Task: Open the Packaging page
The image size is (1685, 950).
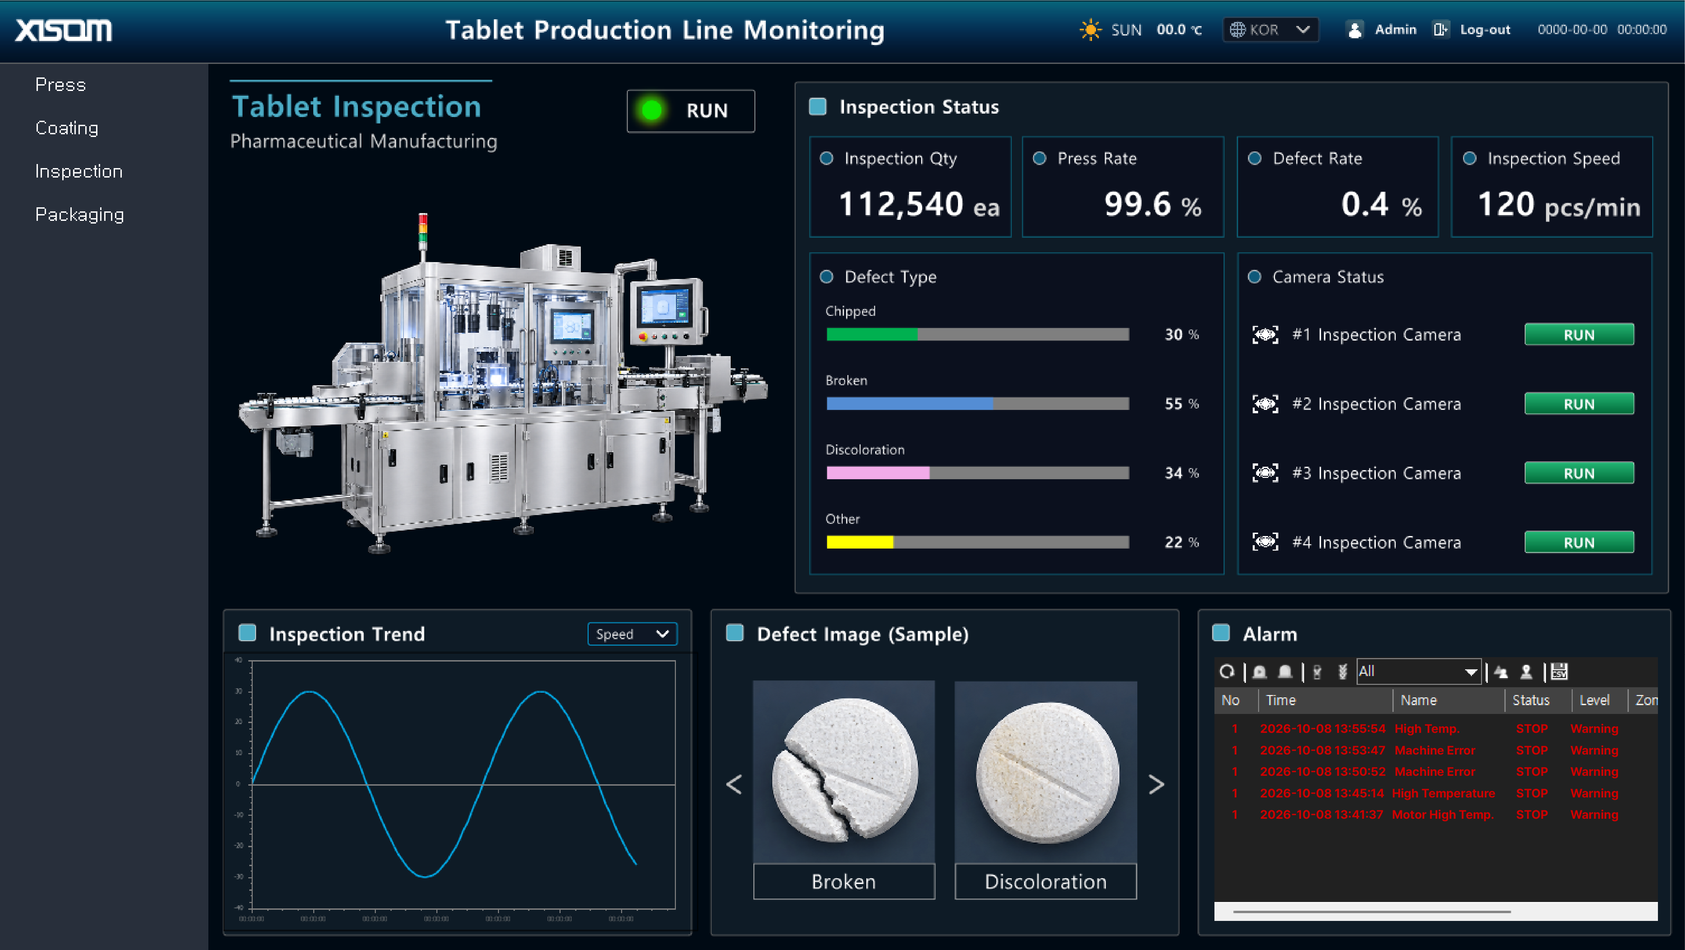Action: [80, 214]
